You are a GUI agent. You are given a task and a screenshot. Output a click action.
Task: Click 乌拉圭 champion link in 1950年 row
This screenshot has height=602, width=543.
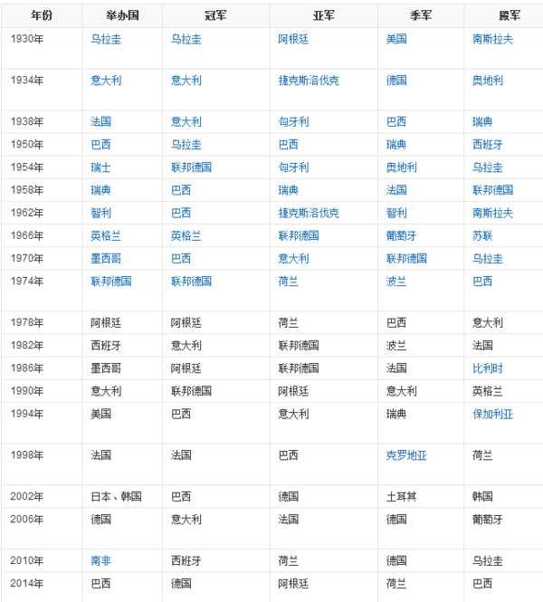186,145
